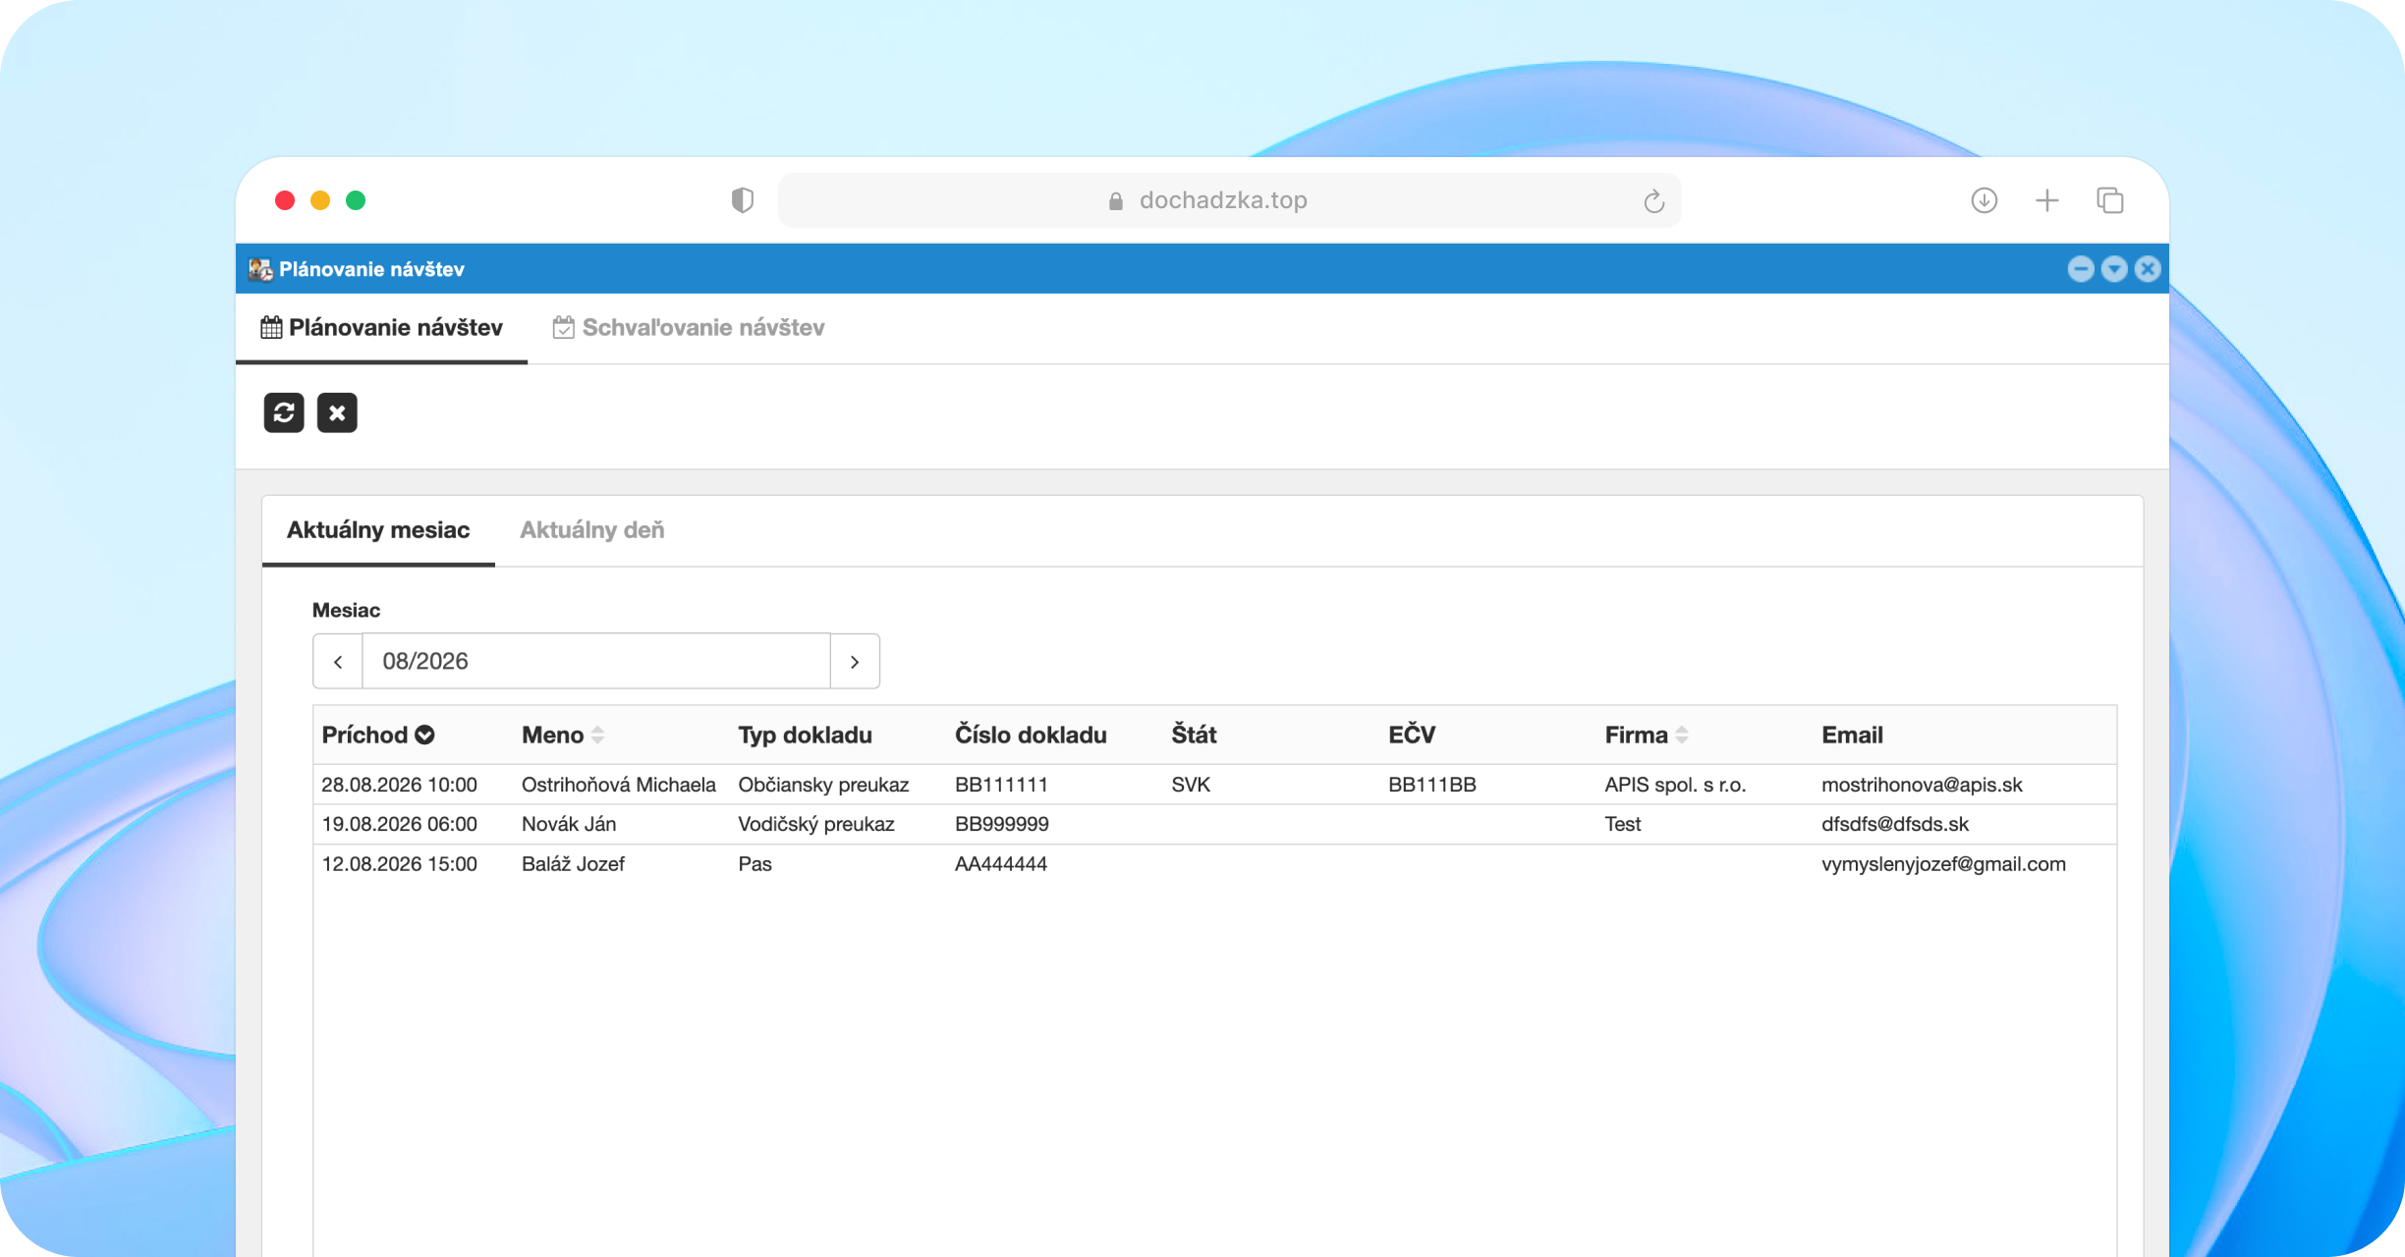Click the APIS spol. s r.o. company cell
The height and width of the screenshot is (1257, 2405).
[1675, 785]
